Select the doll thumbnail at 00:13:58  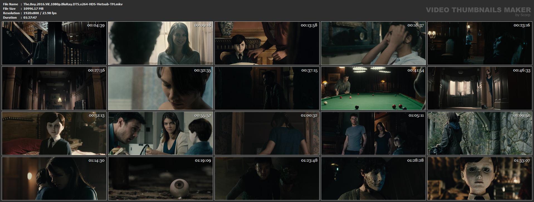pos(267,43)
